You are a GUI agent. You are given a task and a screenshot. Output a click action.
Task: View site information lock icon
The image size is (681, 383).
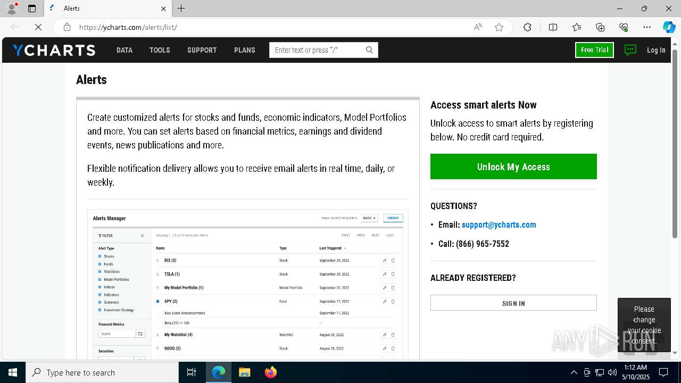tap(67, 27)
